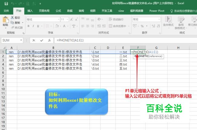
Task: Switch to the 页面布局 ribbon tab
Action: click(x=44, y=11)
